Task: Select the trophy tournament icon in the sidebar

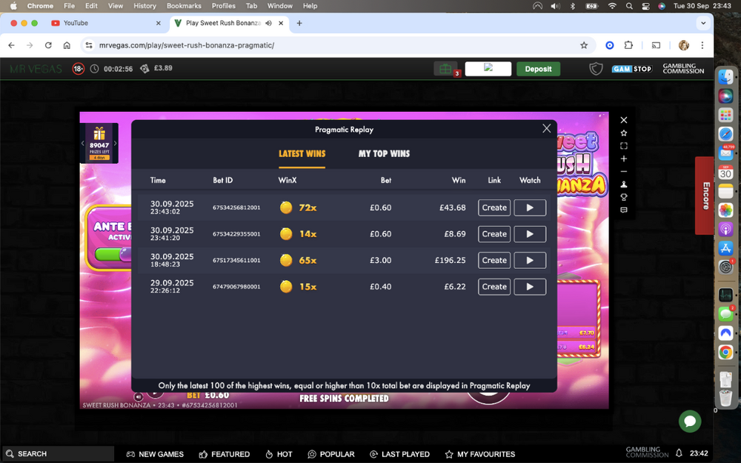Action: (x=624, y=197)
